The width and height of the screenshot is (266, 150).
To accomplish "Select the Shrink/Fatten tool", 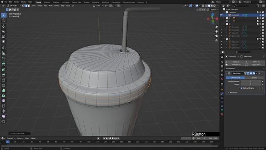I will tap(4, 111).
